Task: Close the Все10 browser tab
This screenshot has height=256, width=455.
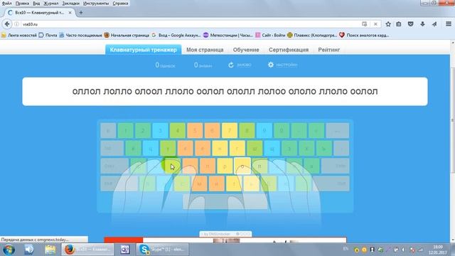Action: (x=70, y=13)
